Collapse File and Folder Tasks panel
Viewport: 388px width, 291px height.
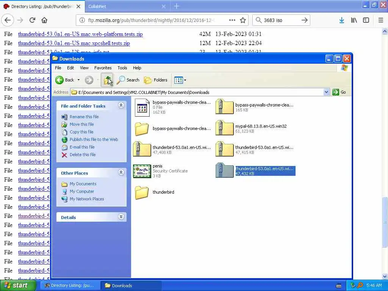(x=121, y=105)
